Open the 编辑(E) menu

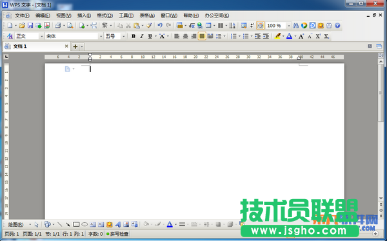[x=43, y=15]
